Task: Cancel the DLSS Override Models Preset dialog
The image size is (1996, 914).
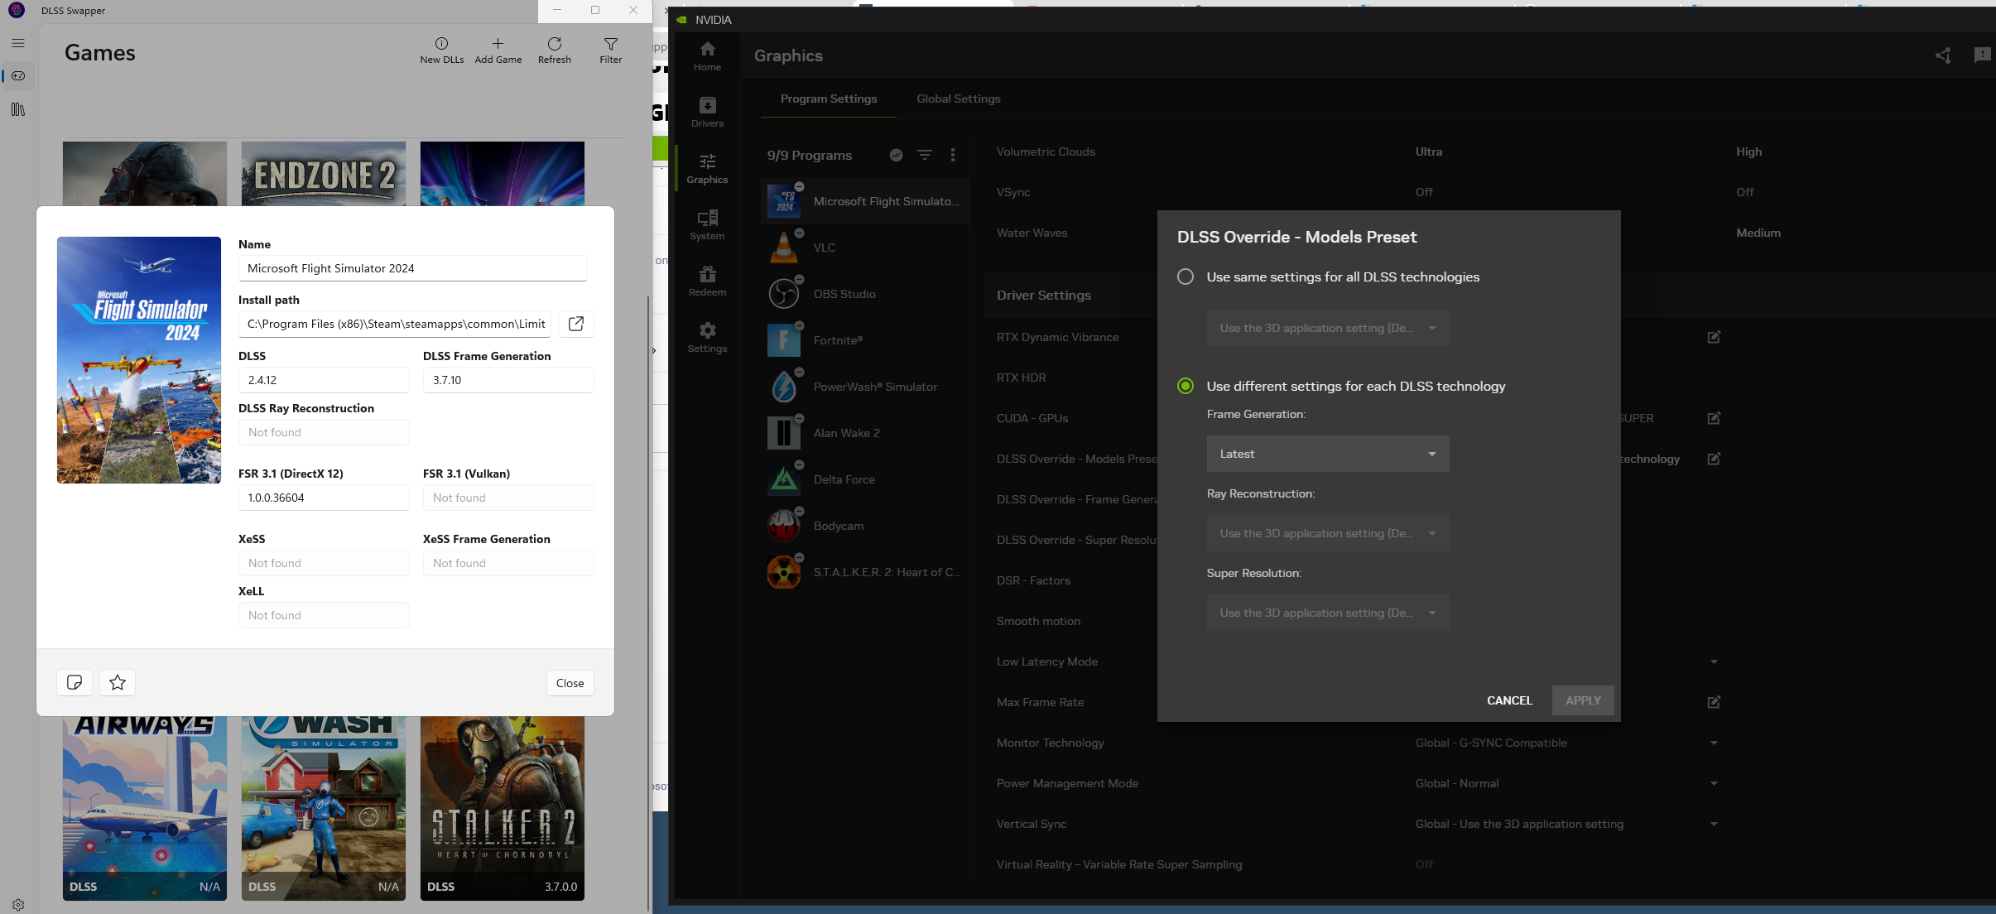Action: tap(1509, 700)
